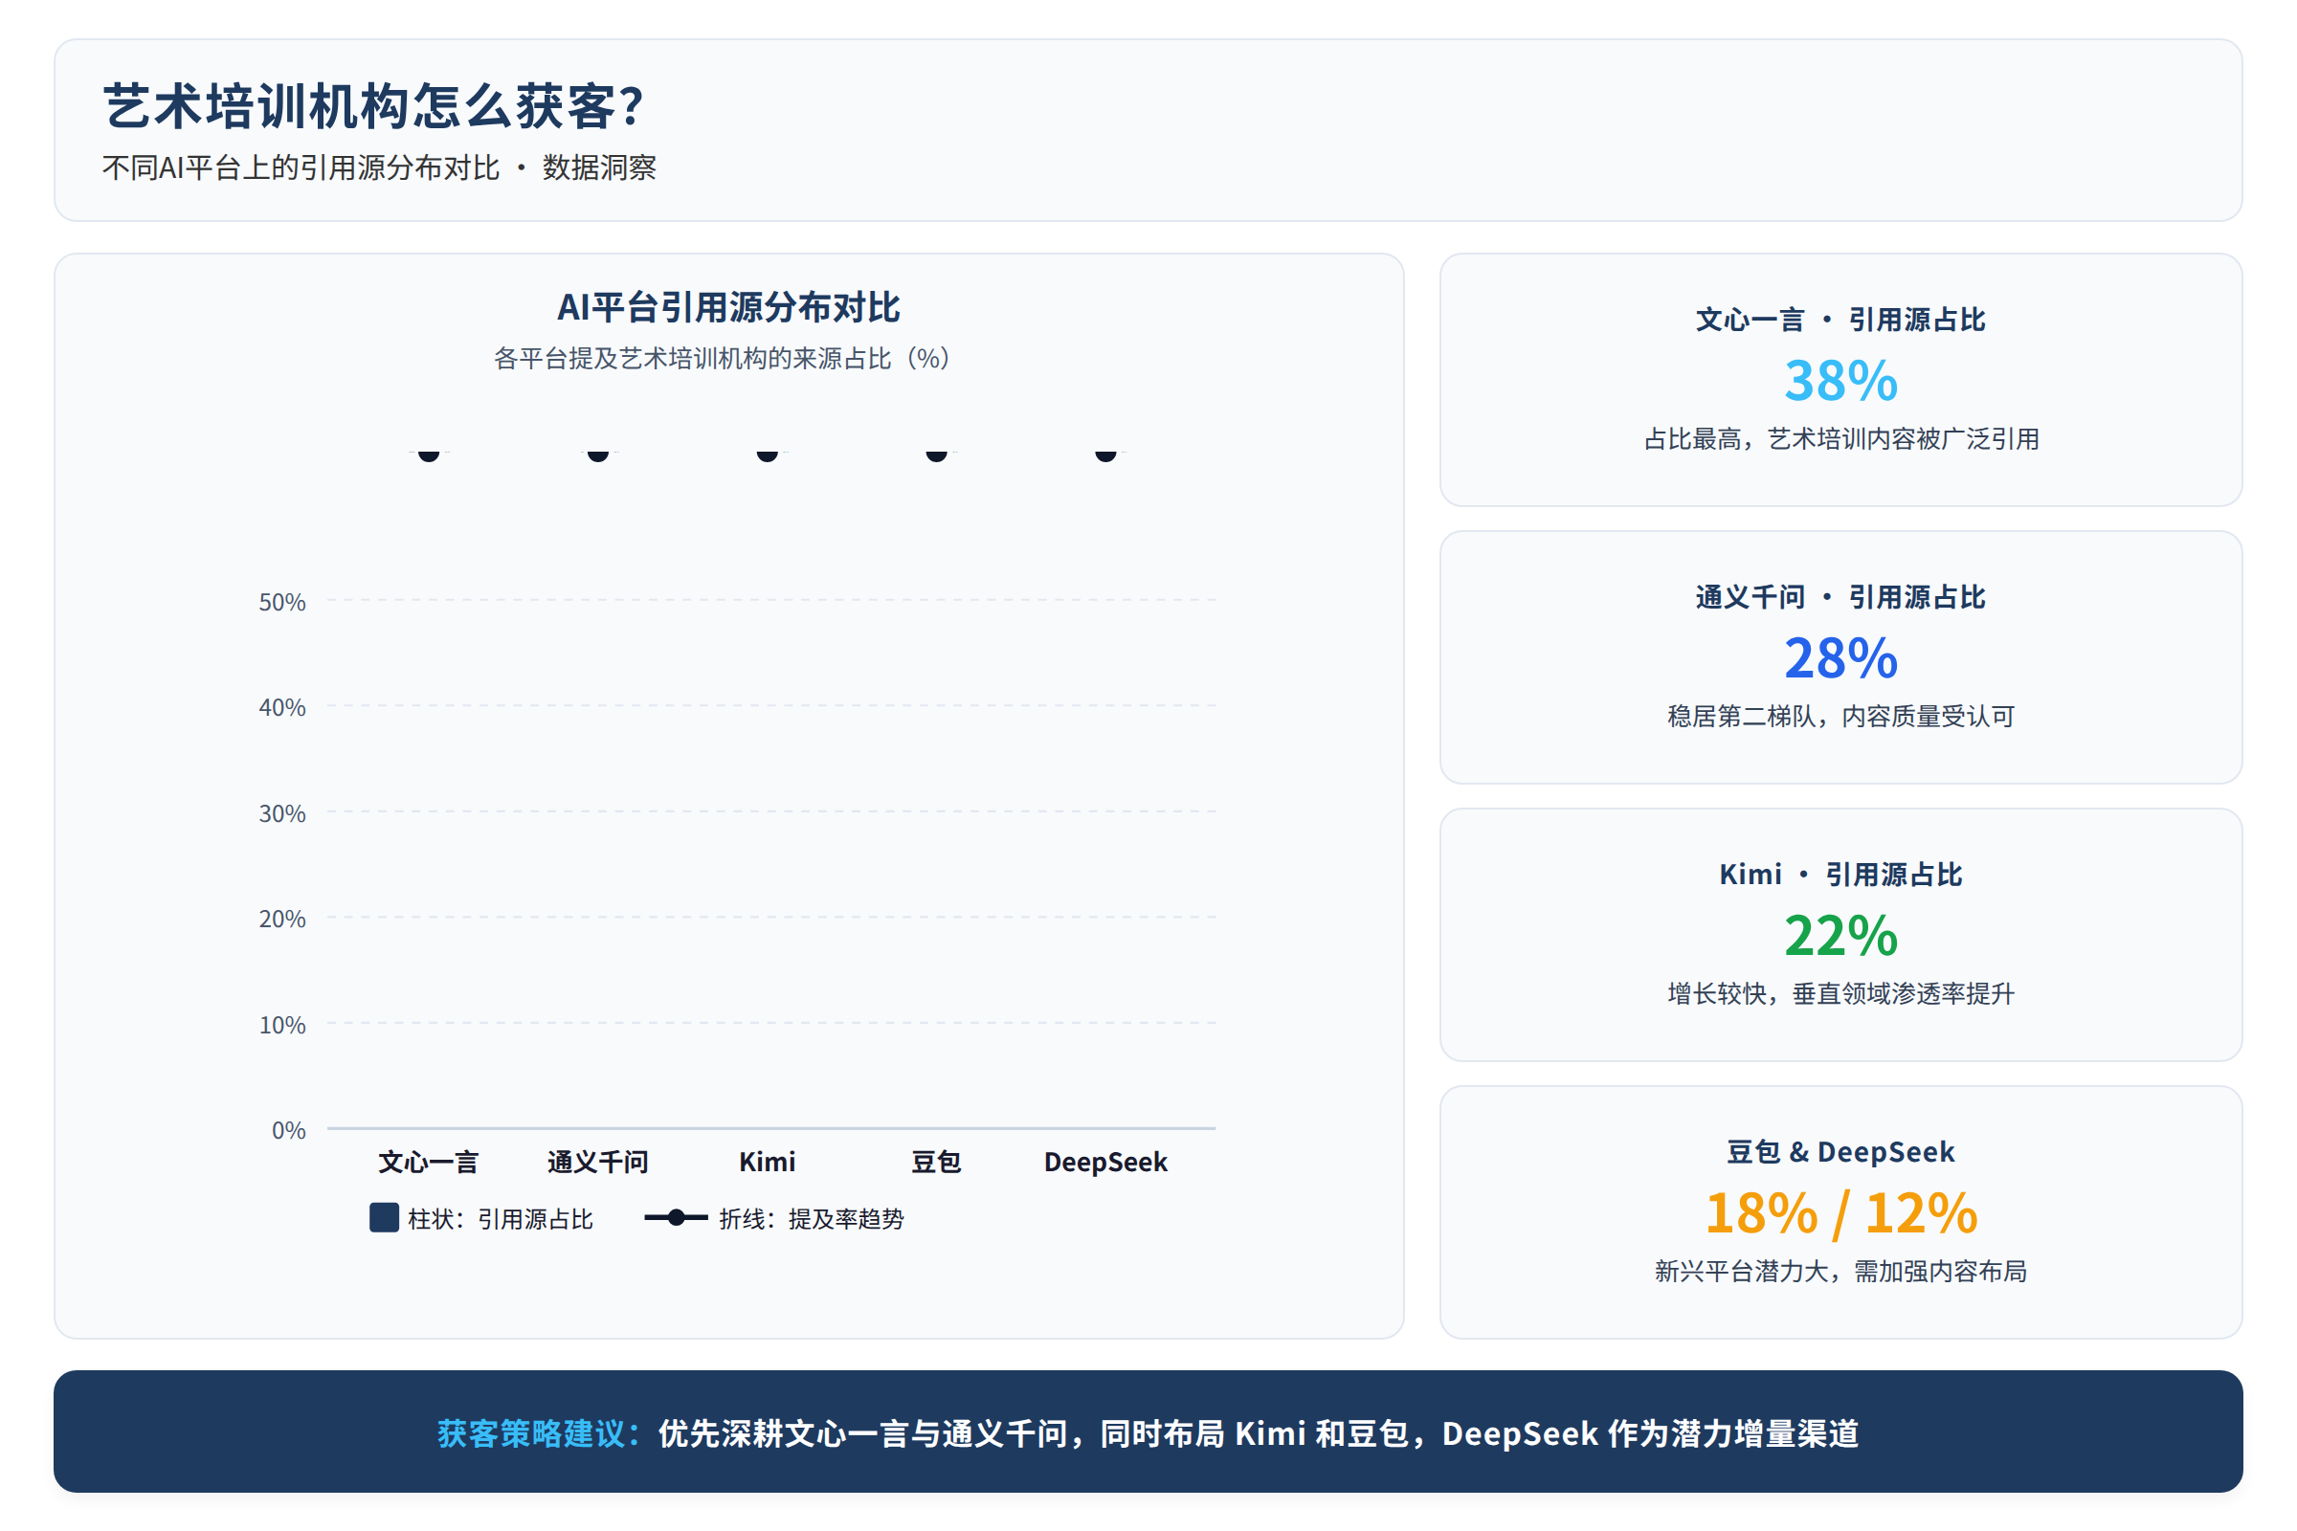Click the 10% y-axis tick label
Screen dimensions: 2297x1531
click(282, 1025)
